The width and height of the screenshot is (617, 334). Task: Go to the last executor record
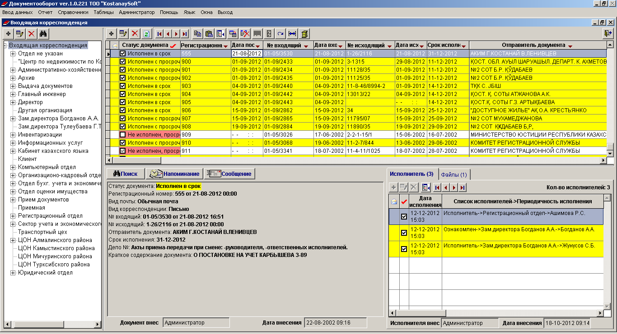tap(462, 188)
